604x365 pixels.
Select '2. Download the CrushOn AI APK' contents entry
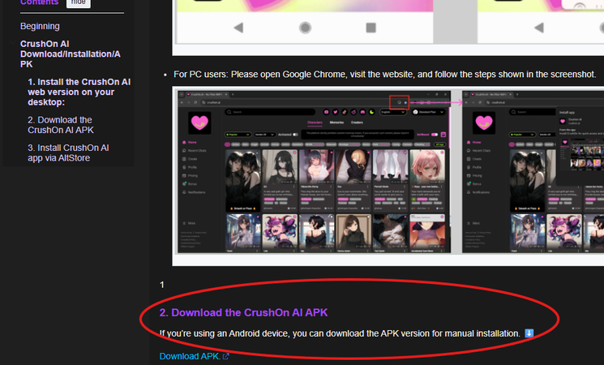click(x=61, y=125)
